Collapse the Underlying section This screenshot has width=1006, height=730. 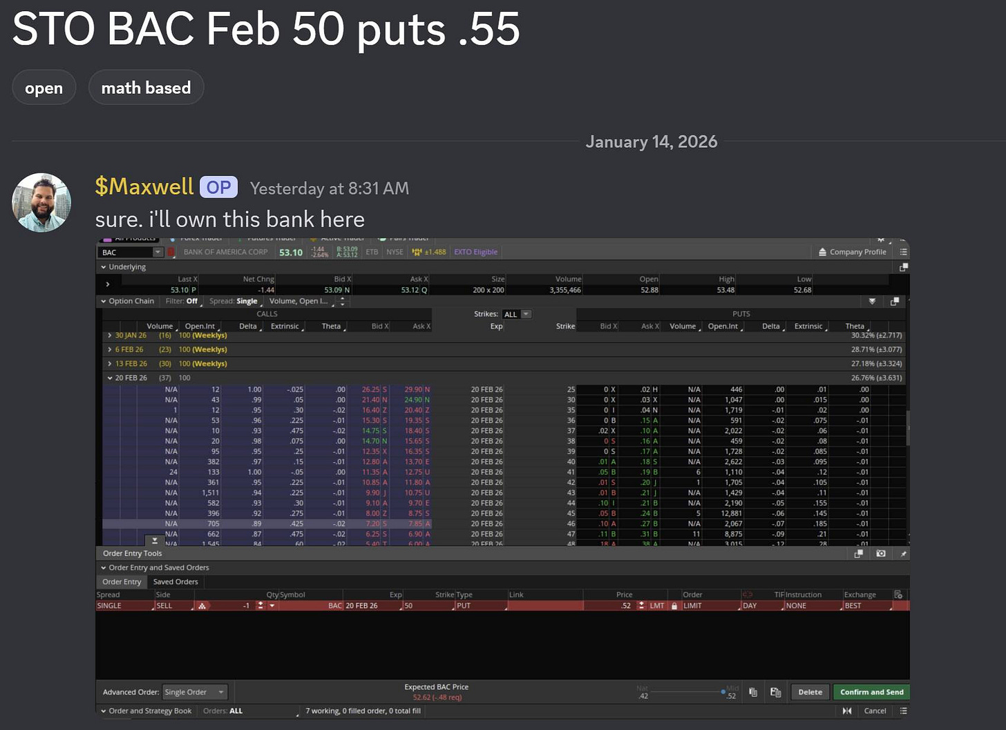pyautogui.click(x=104, y=267)
